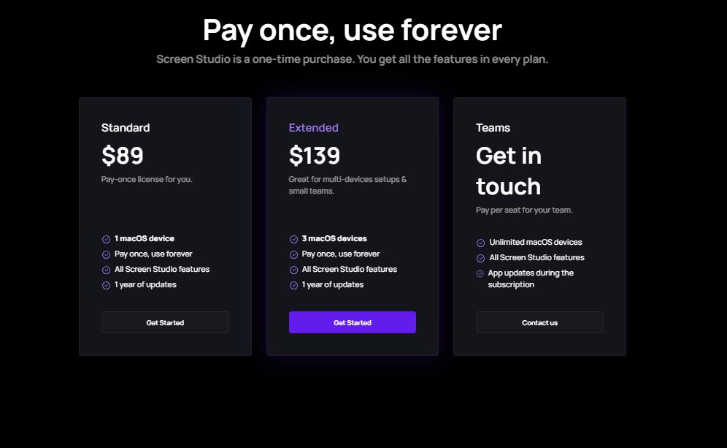
Task: Click checkmark icon beside 1 macOS device
Action: (106, 239)
